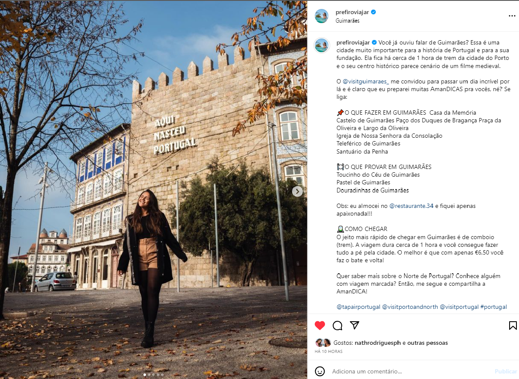Image resolution: width=519 pixels, height=379 pixels.
Task: Unlike the post with the red heart
Action: coord(320,326)
